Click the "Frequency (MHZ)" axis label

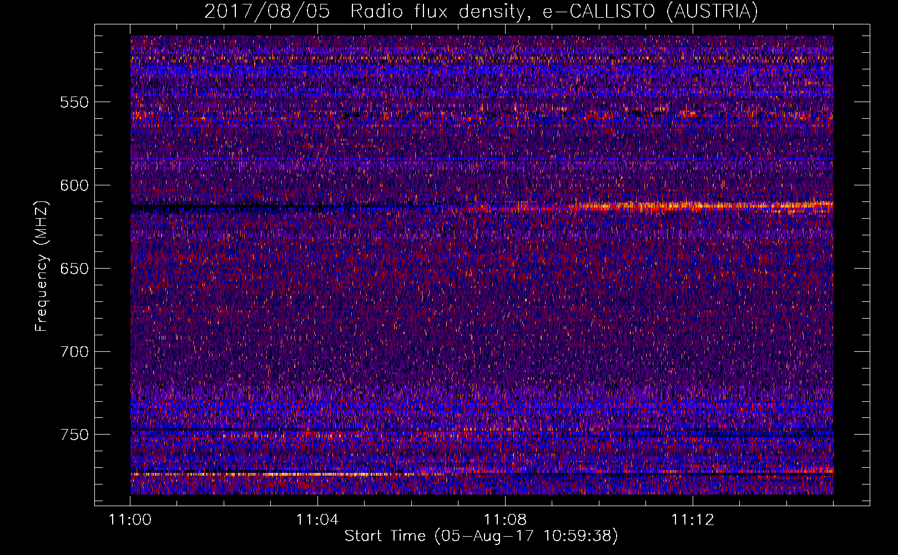click(x=41, y=266)
